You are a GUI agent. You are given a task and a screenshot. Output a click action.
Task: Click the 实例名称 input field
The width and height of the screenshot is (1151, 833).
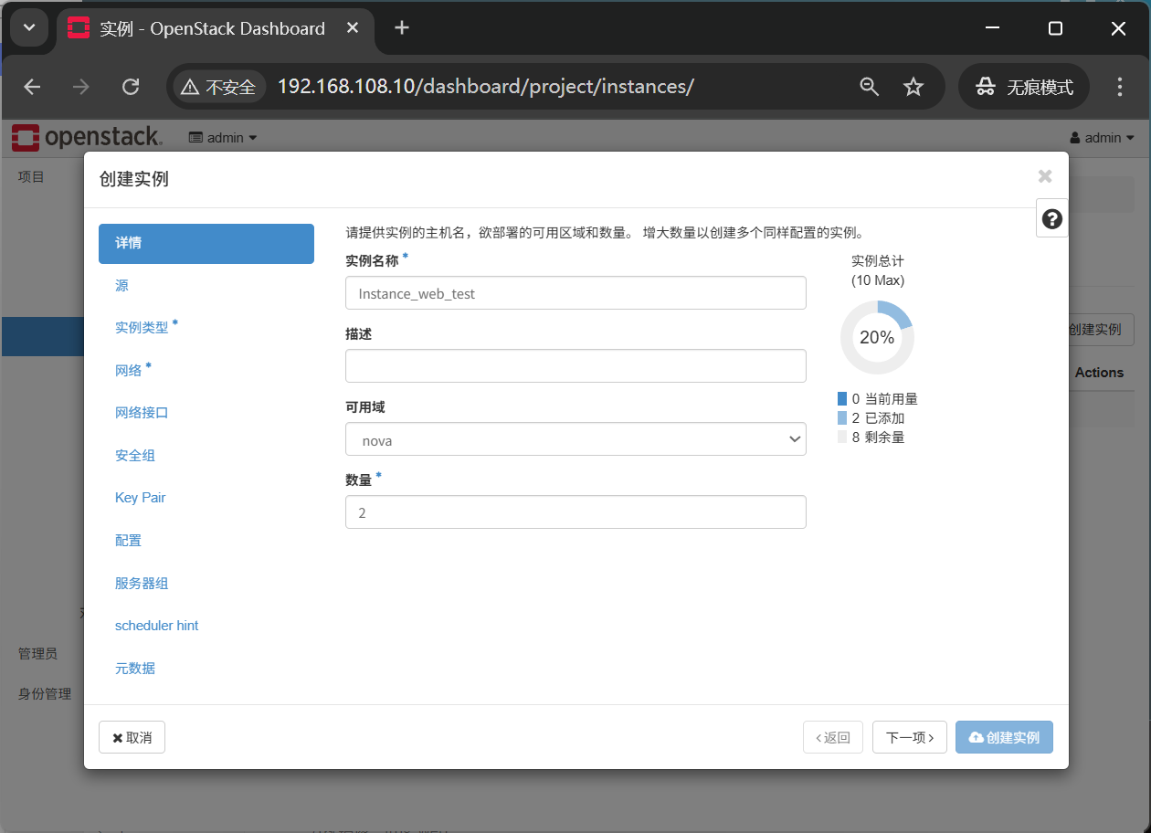pos(575,293)
